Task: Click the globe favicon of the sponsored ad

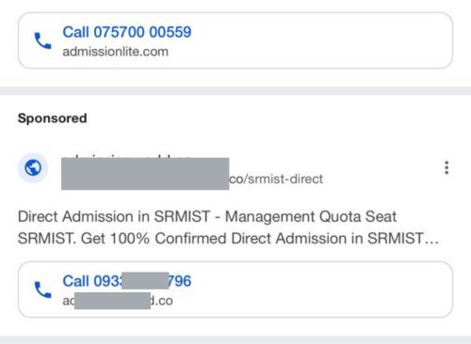Action: click(33, 167)
